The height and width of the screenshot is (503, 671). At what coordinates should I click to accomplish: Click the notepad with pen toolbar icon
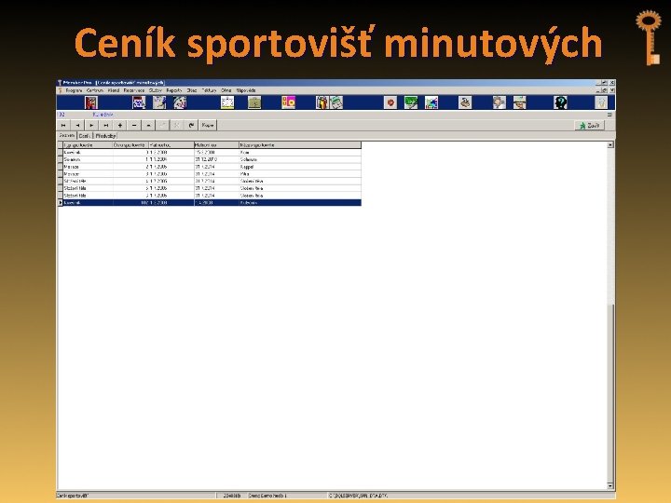(159, 102)
